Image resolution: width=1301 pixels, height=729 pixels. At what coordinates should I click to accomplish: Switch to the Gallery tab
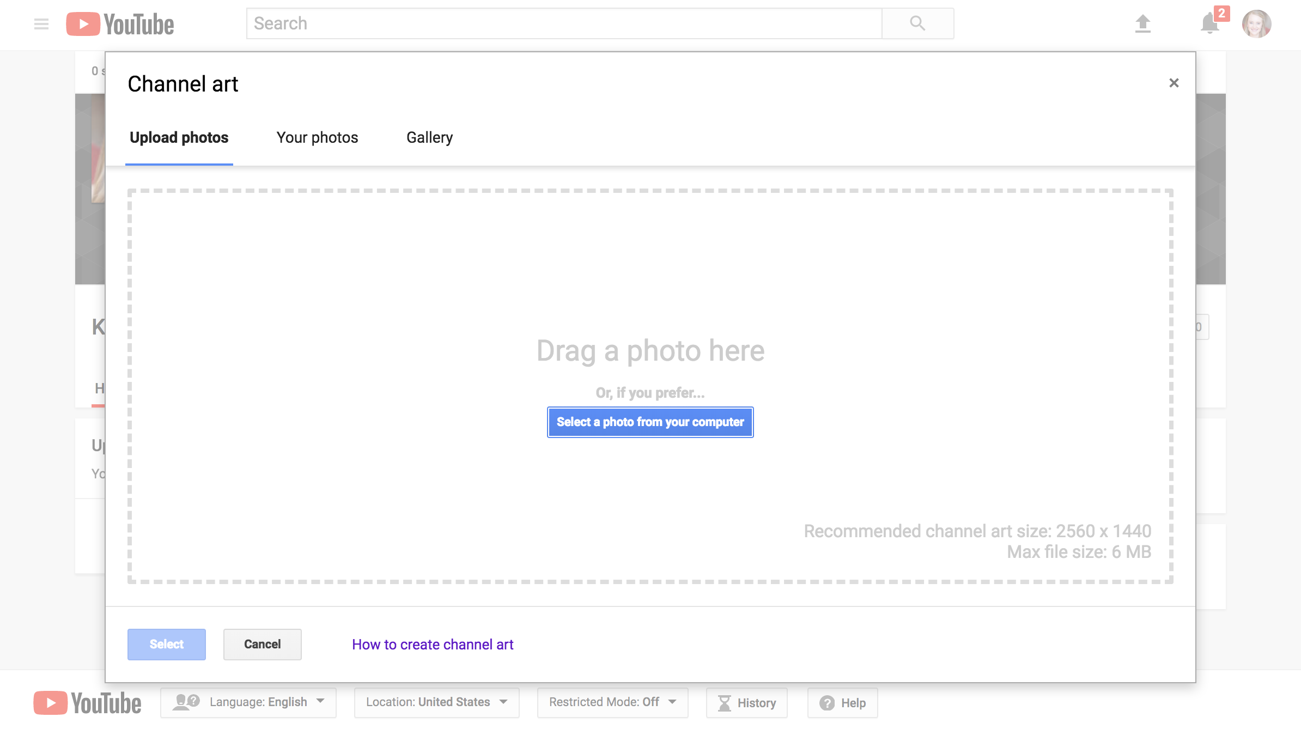pos(429,138)
